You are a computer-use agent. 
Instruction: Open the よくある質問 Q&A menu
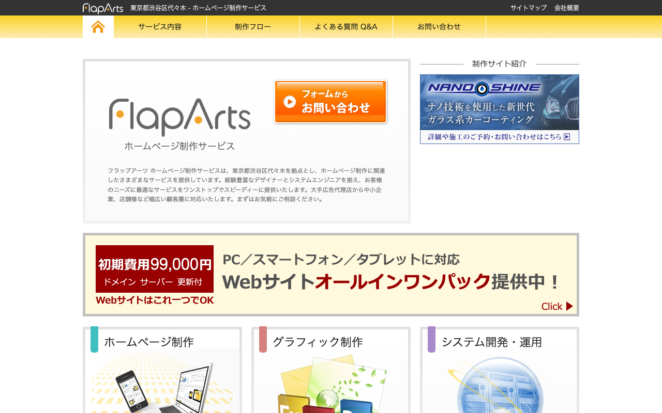point(346,27)
